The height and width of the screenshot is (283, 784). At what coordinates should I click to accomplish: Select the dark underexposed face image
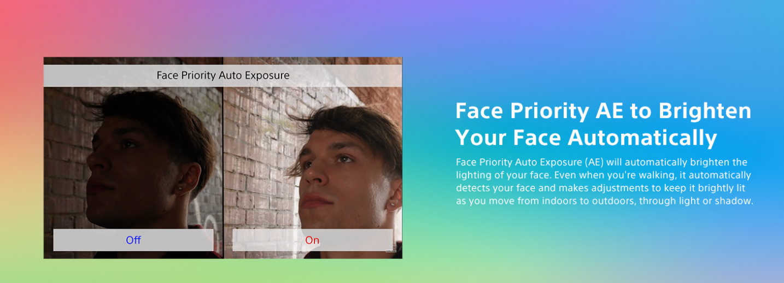pyautogui.click(x=133, y=157)
